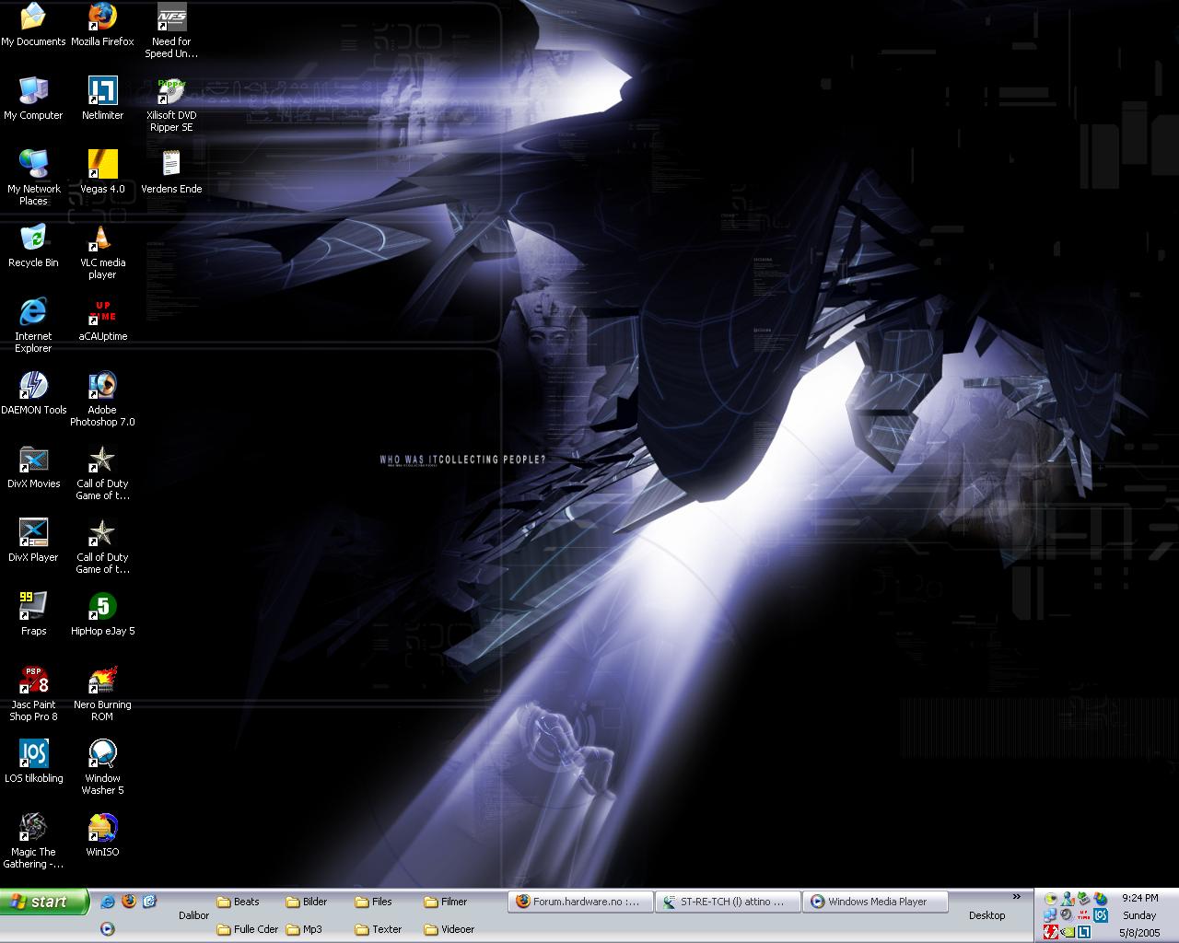Open Magic The Gathering shortcut
1179x943 pixels.
(x=33, y=842)
